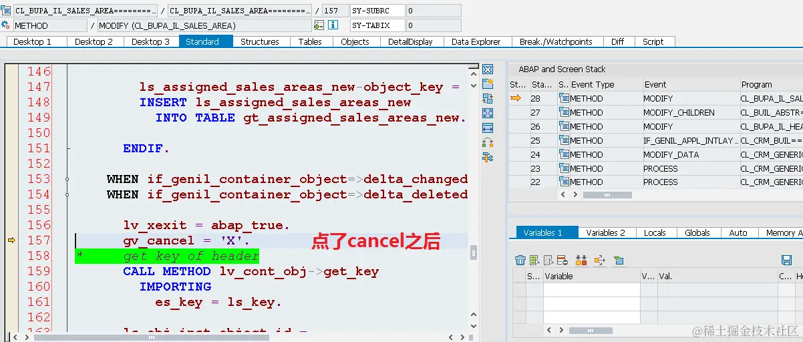Screen dimensions: 803x342
Task: Click the delete row icon in Variables toolbar
Action: [561, 261]
